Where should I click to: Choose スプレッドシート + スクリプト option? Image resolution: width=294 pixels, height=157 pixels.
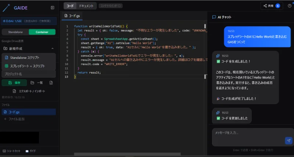(x=27, y=66)
